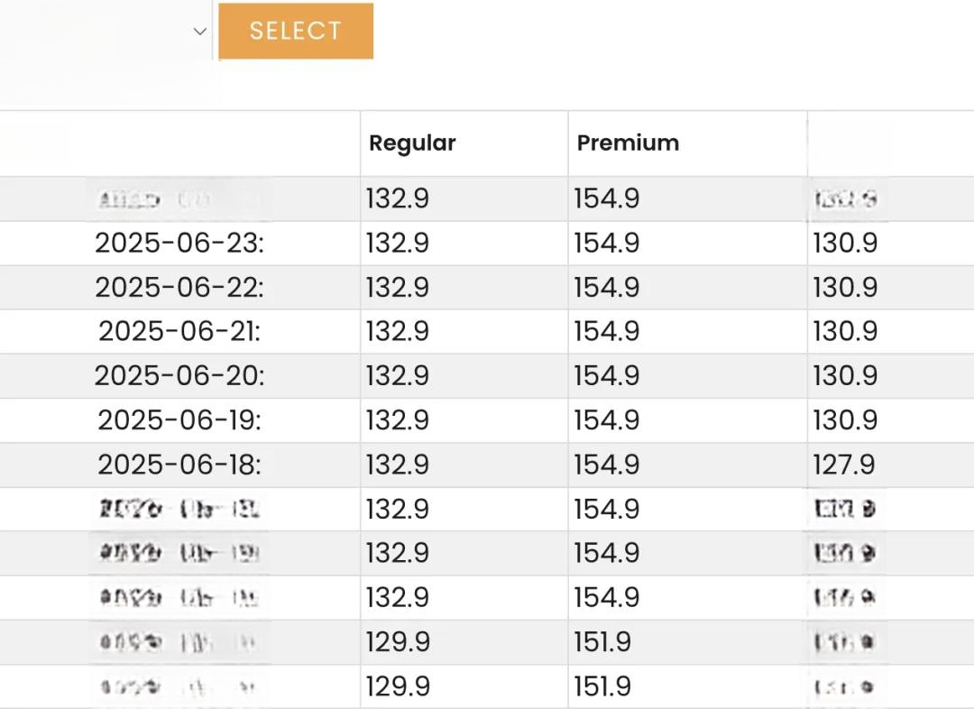This screenshot has width=974, height=709.
Task: Click the Regular column header
Action: (412, 143)
